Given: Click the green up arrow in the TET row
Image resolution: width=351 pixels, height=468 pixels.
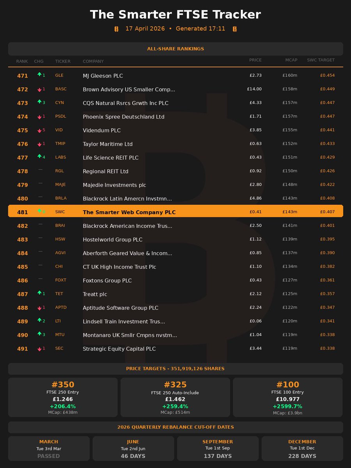Looking at the screenshot, I should point(39,292).
